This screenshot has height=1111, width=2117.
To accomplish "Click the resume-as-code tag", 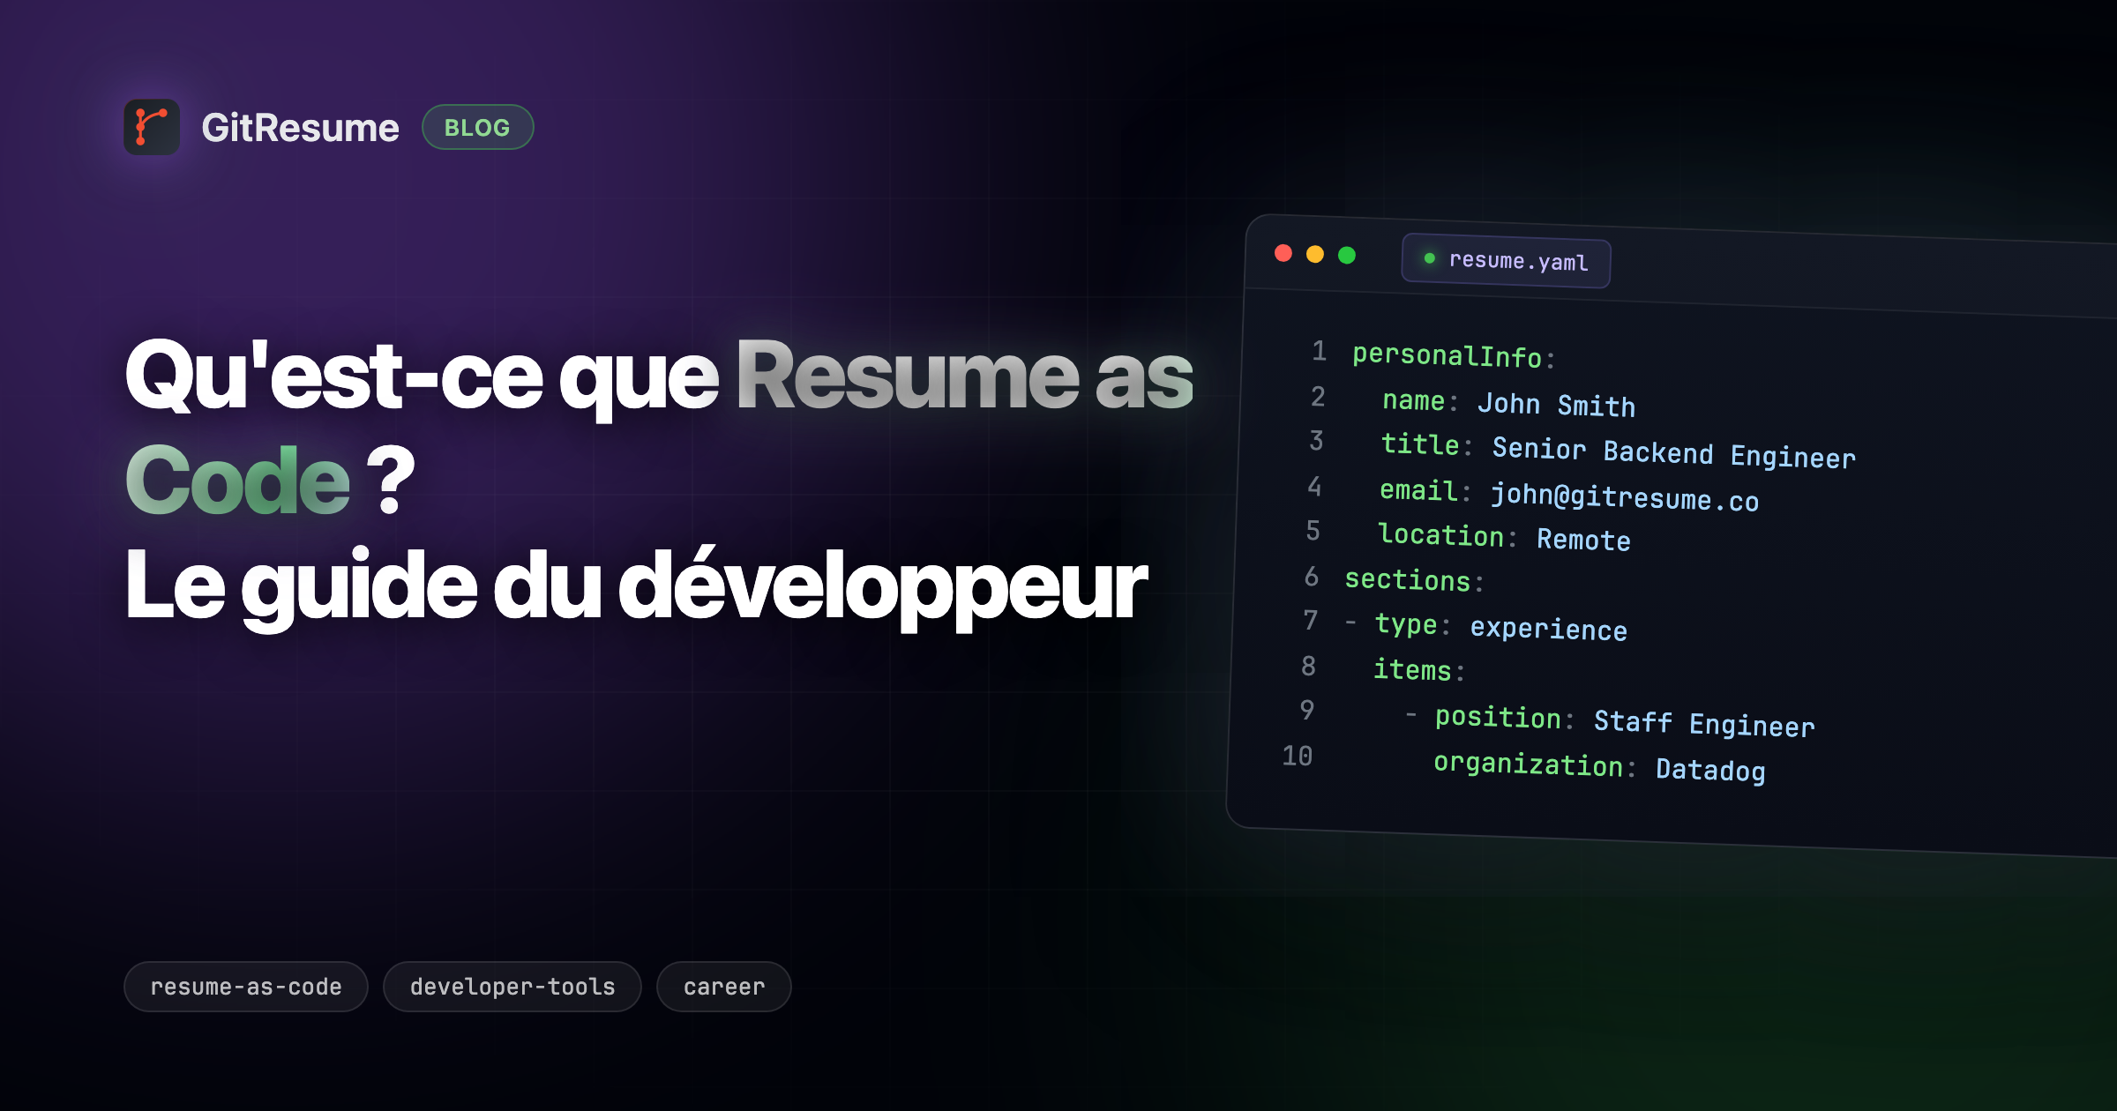I will point(246,987).
